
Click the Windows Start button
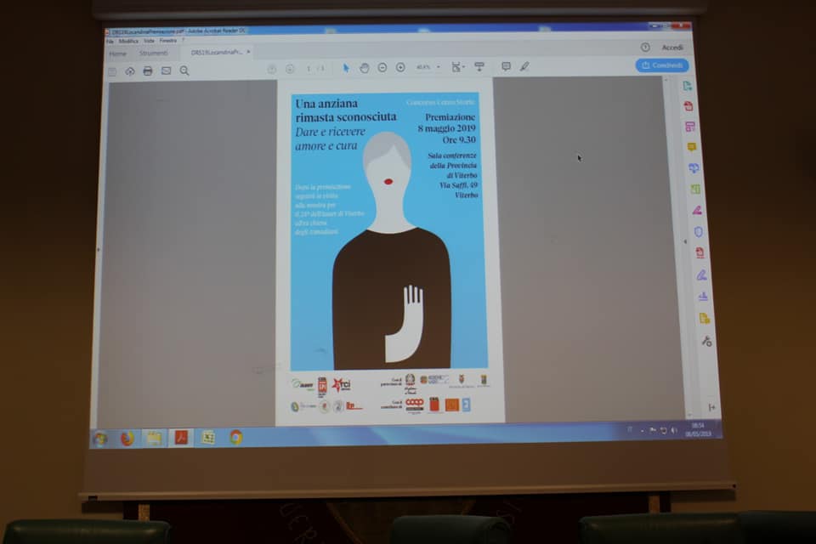(100, 439)
